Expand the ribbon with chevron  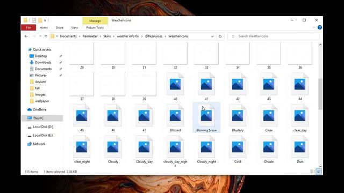coord(314,27)
